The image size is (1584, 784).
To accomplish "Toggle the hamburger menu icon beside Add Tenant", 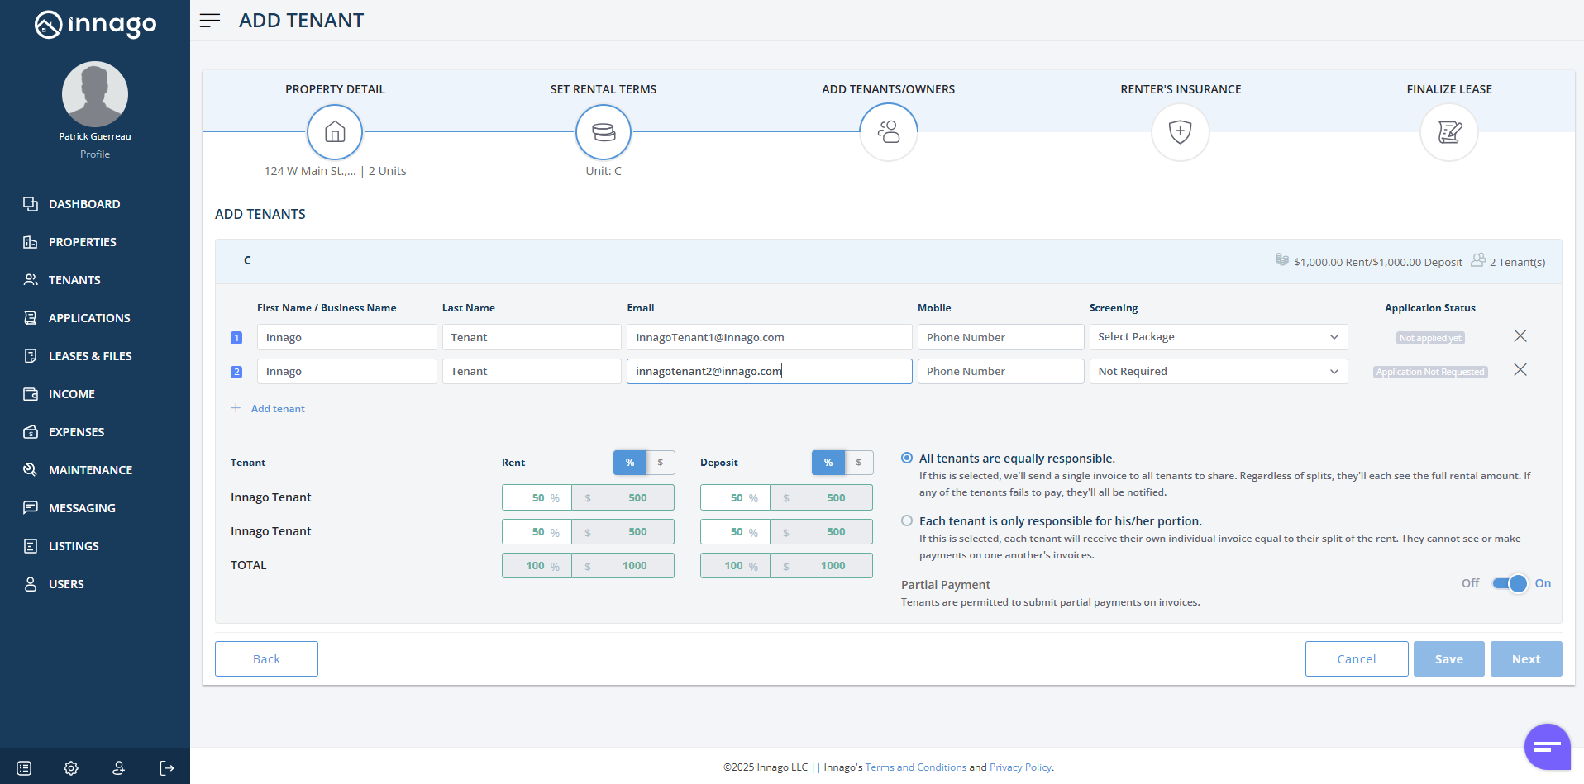I will pos(210,21).
